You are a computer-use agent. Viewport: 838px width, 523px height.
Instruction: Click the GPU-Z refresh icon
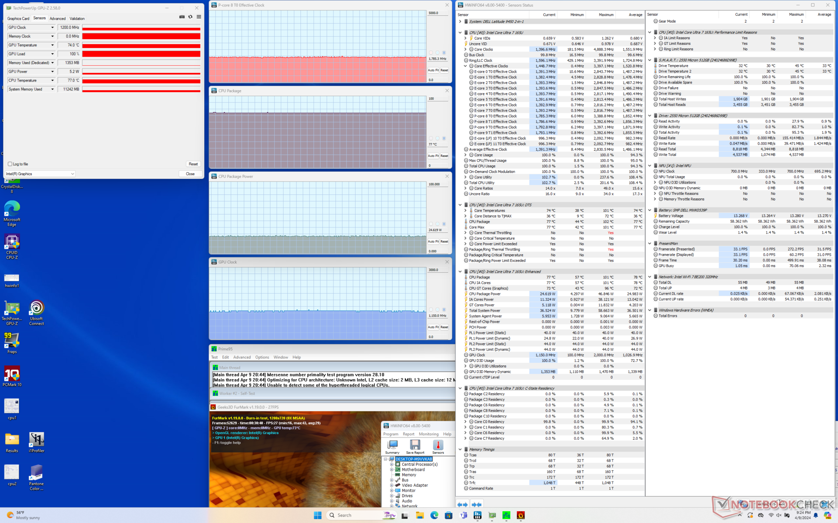pos(190,17)
